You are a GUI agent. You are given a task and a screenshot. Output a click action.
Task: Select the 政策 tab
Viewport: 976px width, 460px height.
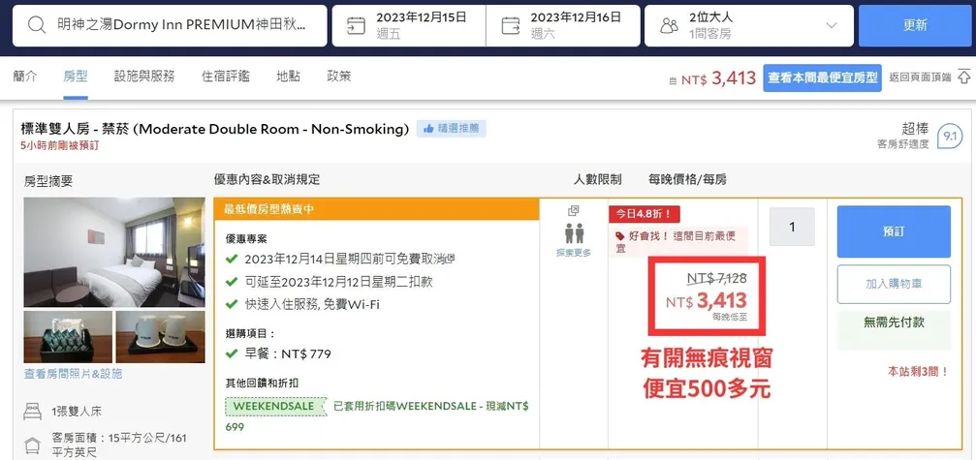pyautogui.click(x=338, y=77)
